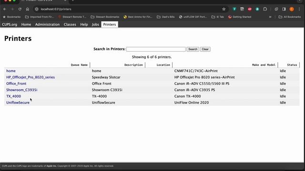Open the Imported From Firefox bookmarks folder
Image resolution: width=305 pixels, height=171 pixels.
(40, 17)
